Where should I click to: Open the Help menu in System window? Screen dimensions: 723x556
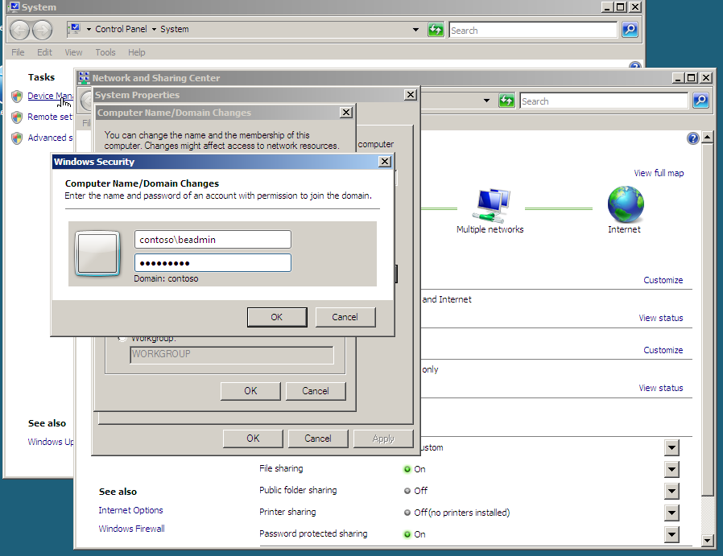(137, 52)
